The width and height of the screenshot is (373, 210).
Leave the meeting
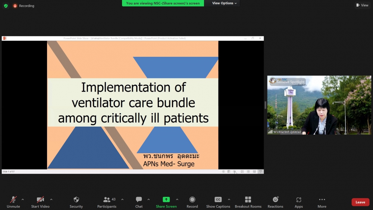click(x=360, y=202)
